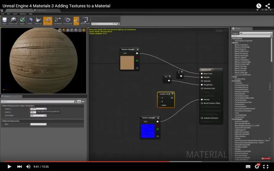
Task: Click the Home toolbar icon
Action: click(x=30, y=20)
